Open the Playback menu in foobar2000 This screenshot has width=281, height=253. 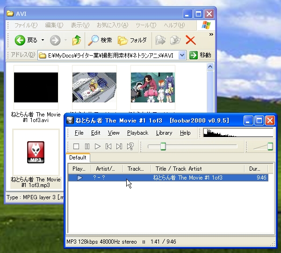click(x=137, y=133)
